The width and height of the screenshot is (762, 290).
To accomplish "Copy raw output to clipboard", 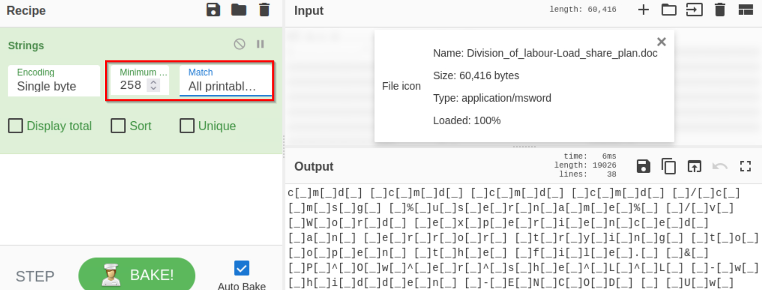I will (669, 166).
